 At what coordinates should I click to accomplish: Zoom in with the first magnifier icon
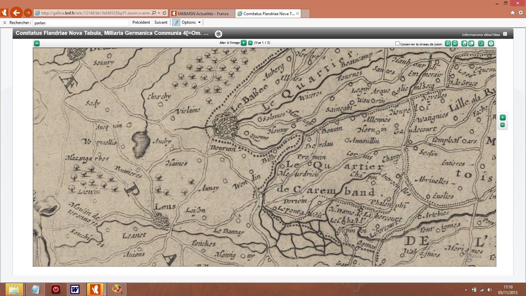(448, 43)
